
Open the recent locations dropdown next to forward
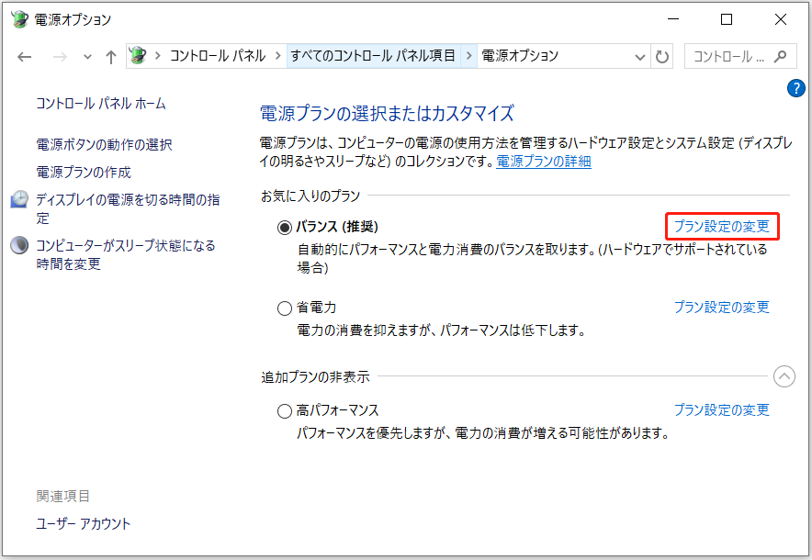(x=87, y=56)
